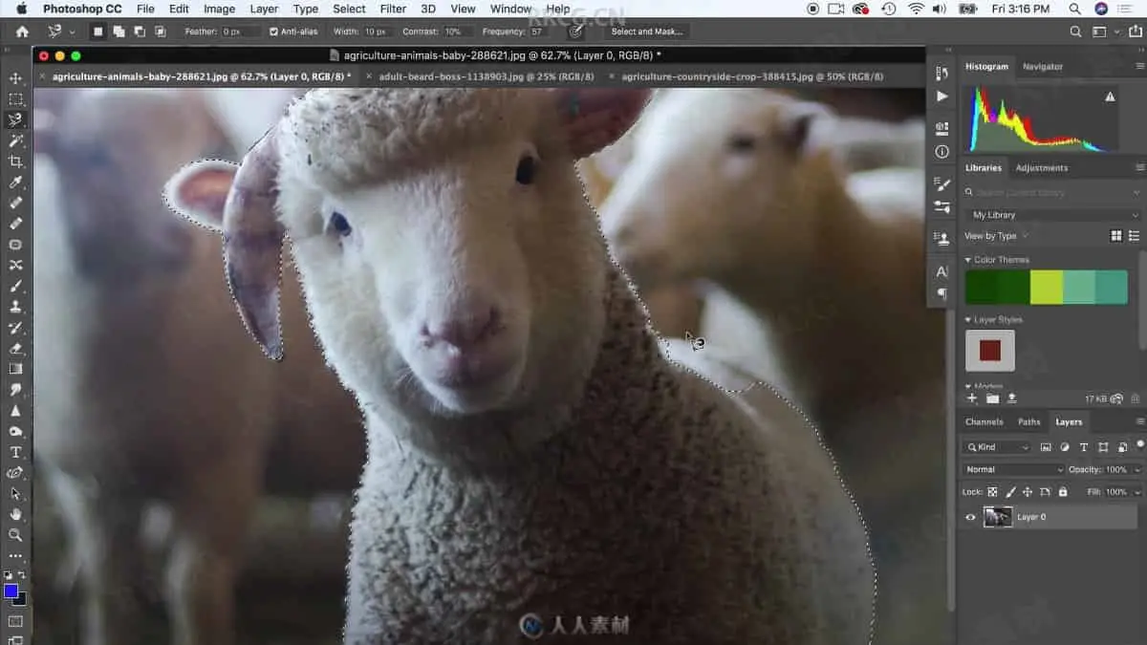This screenshot has height=645, width=1147.
Task: Hide Layer 0 visibility eye
Action: tap(970, 517)
